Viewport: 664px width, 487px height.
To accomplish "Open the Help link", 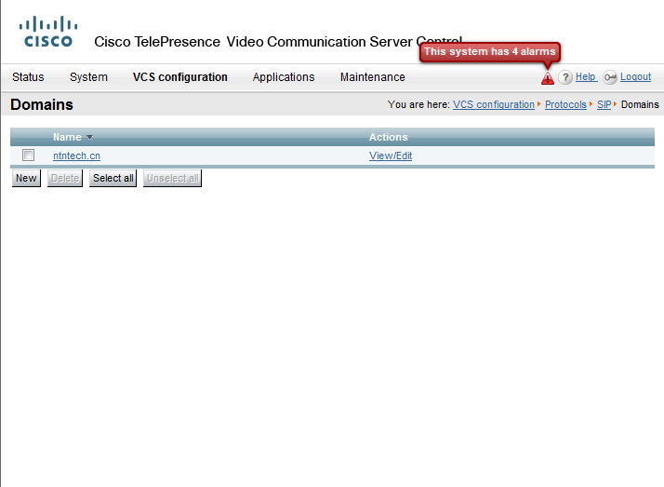I will pyautogui.click(x=586, y=76).
